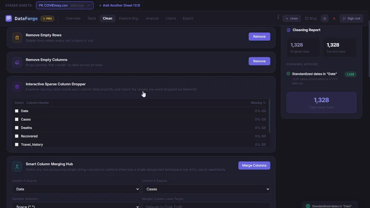This screenshot has width=370, height=208.
Task: Check the Recovered column checkbox
Action: [x=17, y=136]
